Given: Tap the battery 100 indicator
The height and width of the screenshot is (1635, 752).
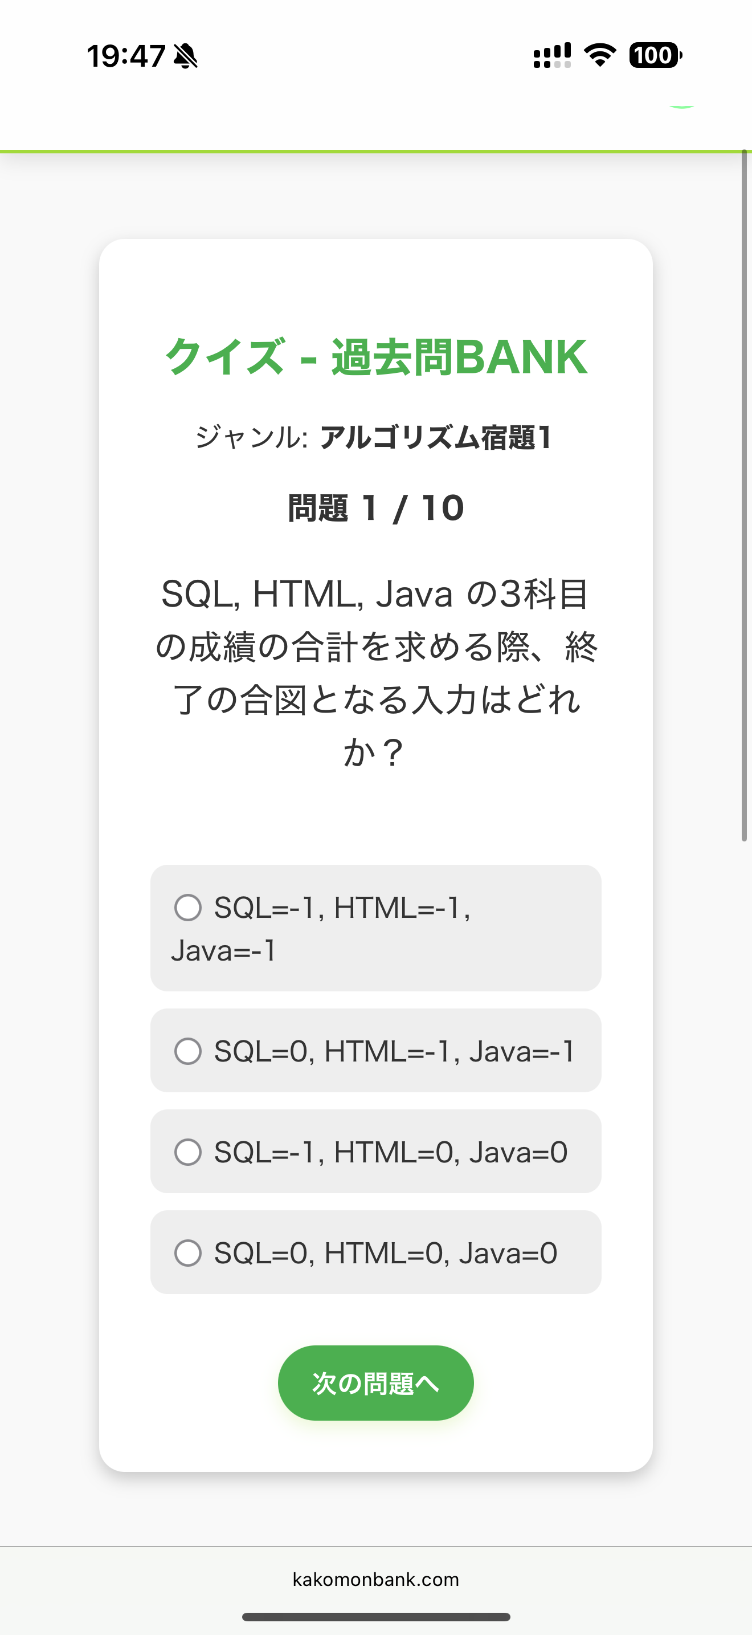Looking at the screenshot, I should tap(656, 55).
